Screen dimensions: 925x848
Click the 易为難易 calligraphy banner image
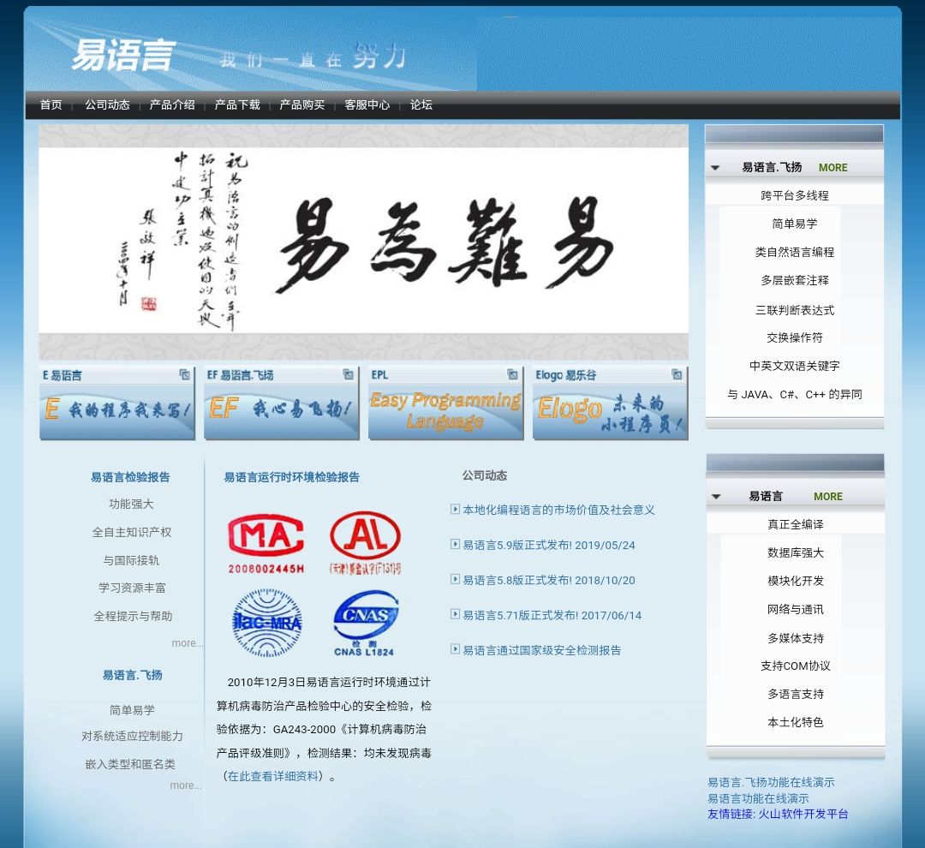363,242
